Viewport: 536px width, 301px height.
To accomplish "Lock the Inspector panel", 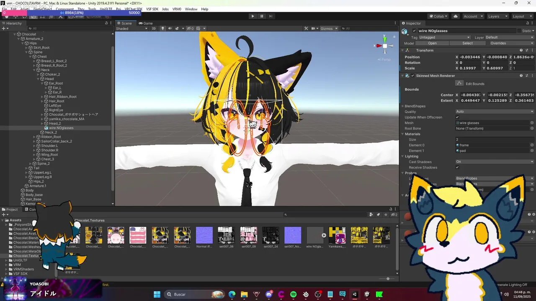I will coord(527,23).
